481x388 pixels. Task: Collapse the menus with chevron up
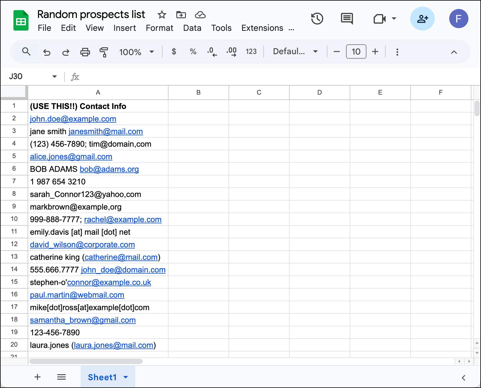[454, 52]
